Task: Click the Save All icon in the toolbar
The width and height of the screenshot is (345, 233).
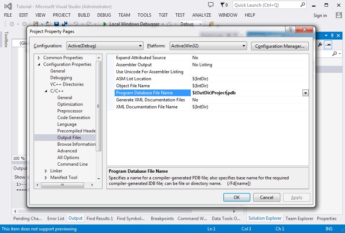Action: click(65, 24)
